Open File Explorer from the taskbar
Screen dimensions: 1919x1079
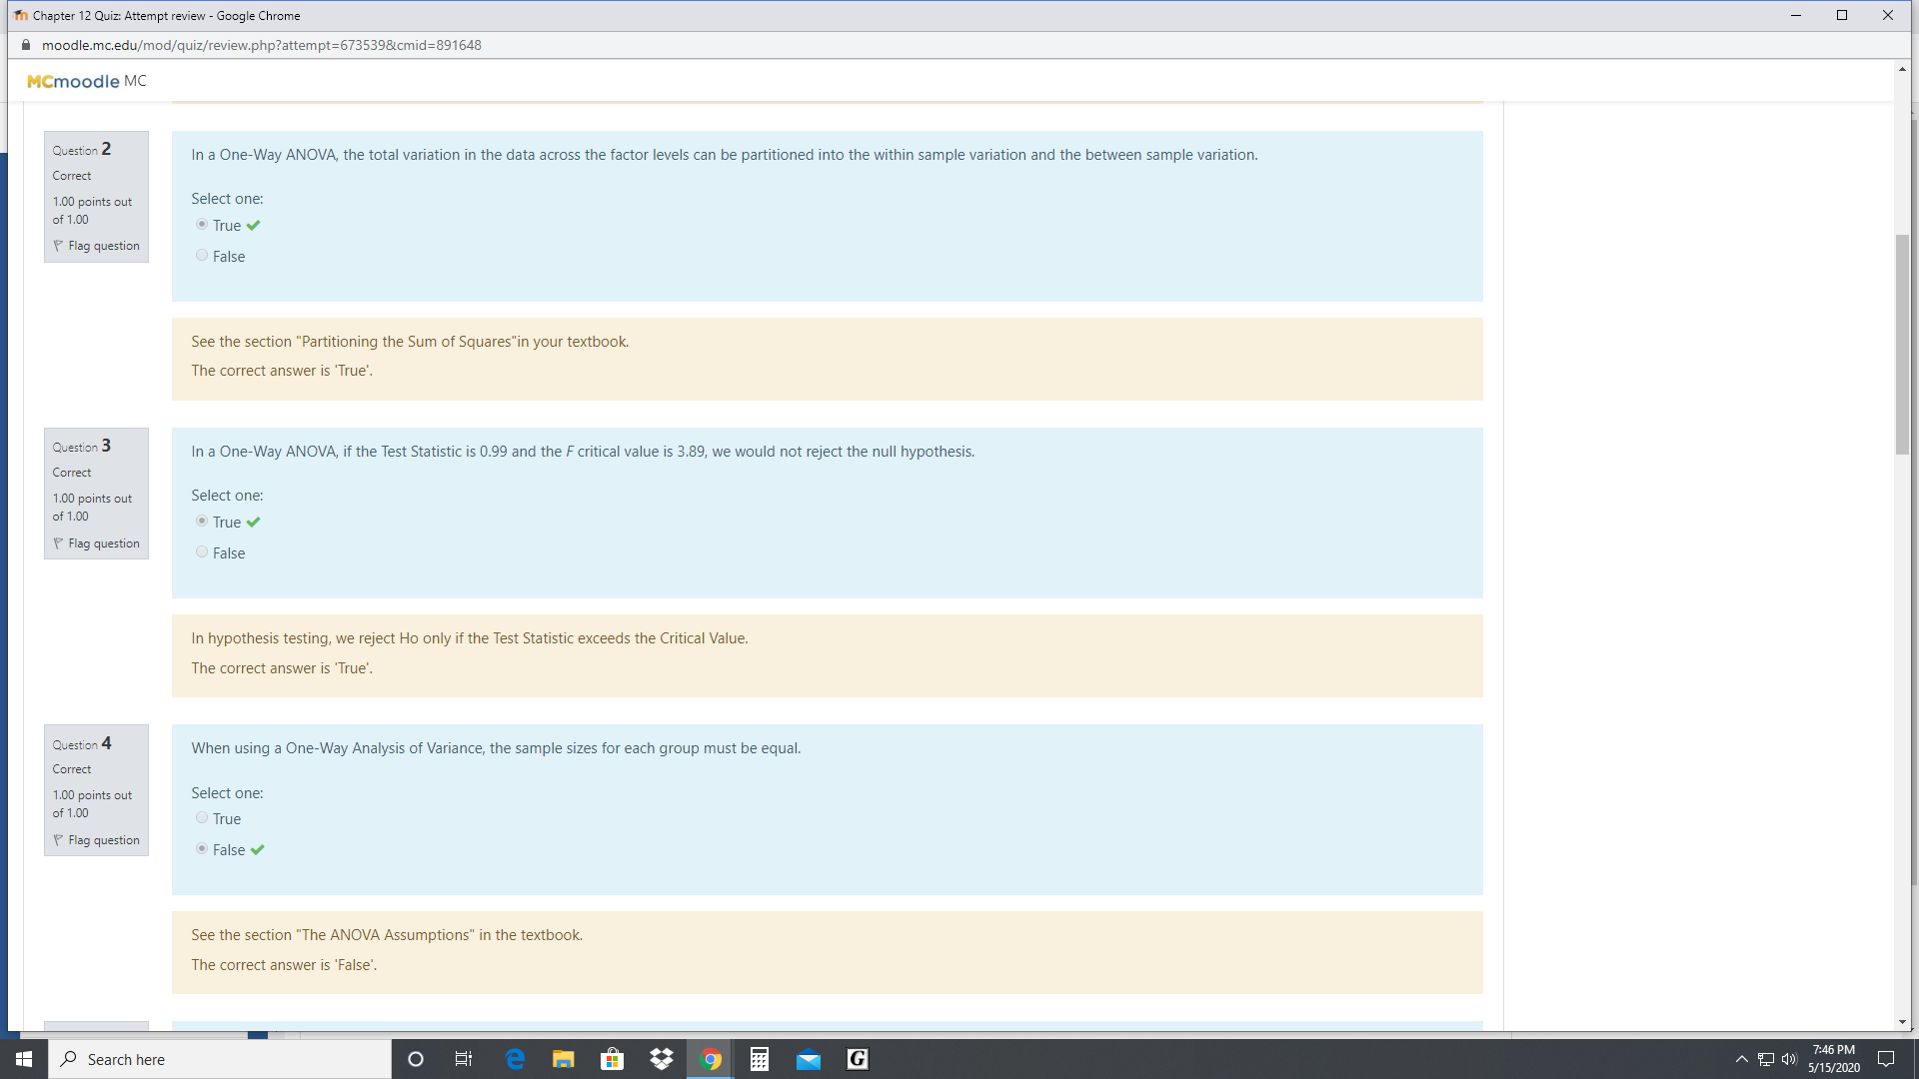click(563, 1058)
